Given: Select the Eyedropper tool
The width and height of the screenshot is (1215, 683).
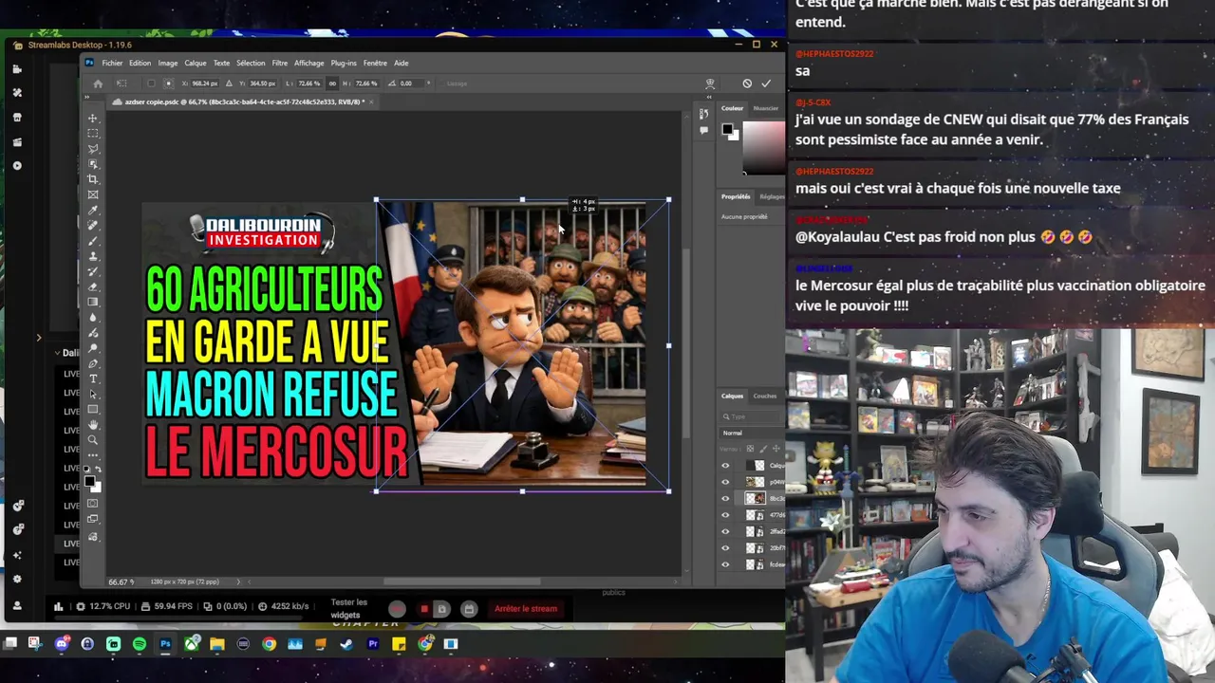Looking at the screenshot, I should tap(93, 211).
